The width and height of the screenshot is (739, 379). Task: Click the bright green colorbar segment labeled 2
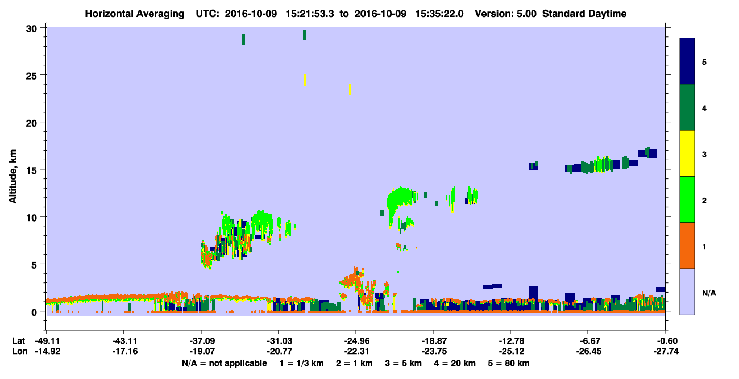(687, 199)
